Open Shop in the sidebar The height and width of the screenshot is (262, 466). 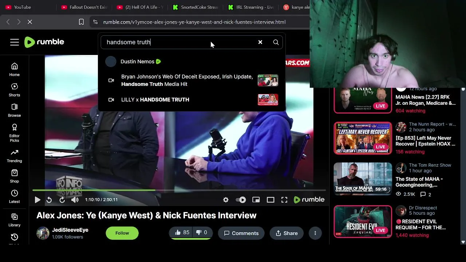15,176
